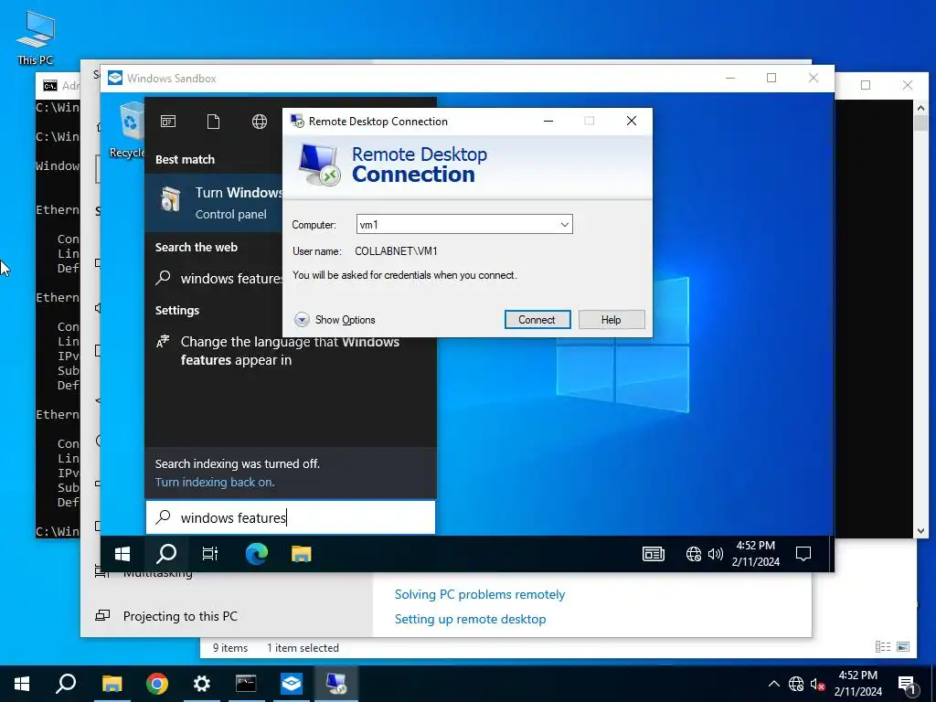Open Settings gear on host taskbar
This screenshot has height=702, width=936.
202,684
